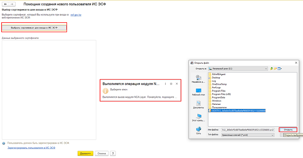Viewport: 303px width, 158px height.
Task: Go up one folder level in file dialog
Action: coord(272,69)
